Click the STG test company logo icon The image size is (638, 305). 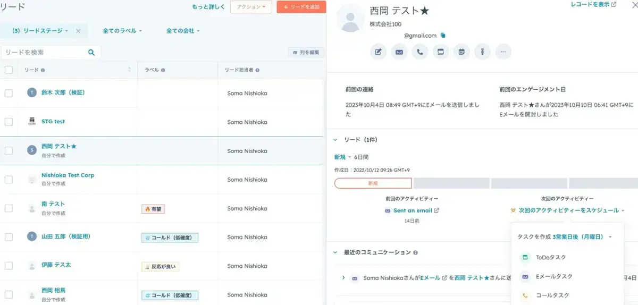click(32, 121)
